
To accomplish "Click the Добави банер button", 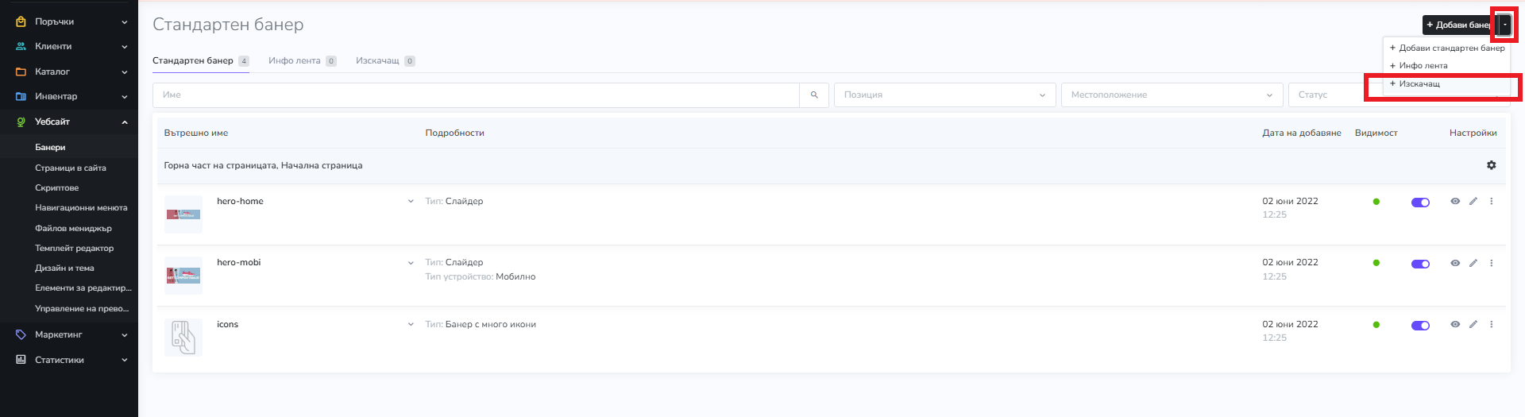I will pyautogui.click(x=1457, y=25).
